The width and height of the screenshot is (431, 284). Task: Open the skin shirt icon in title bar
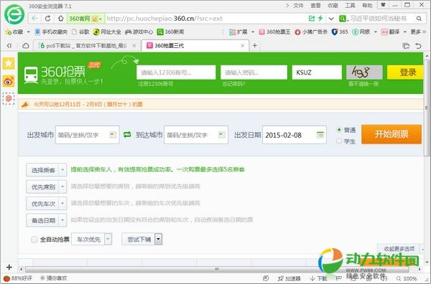pyautogui.click(x=383, y=5)
